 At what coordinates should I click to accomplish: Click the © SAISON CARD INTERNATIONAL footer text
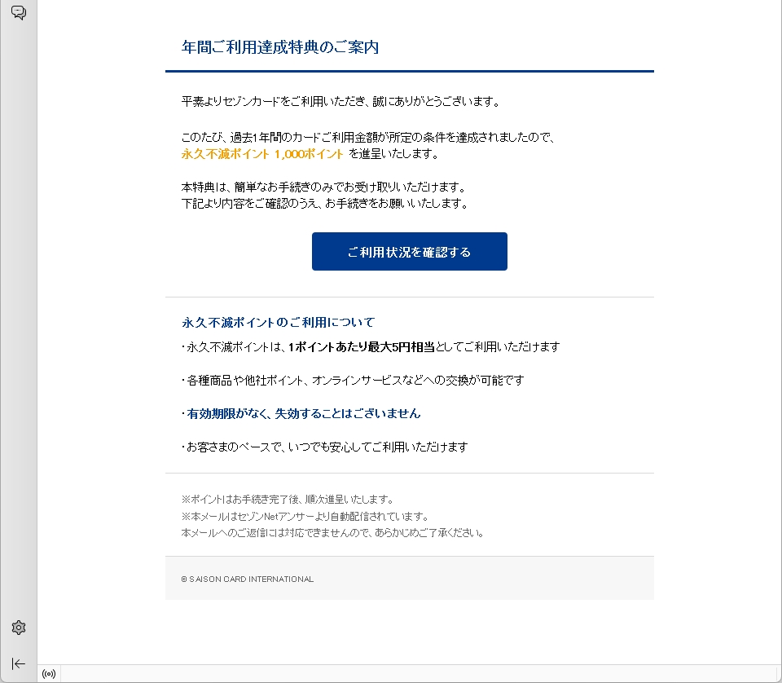(247, 579)
